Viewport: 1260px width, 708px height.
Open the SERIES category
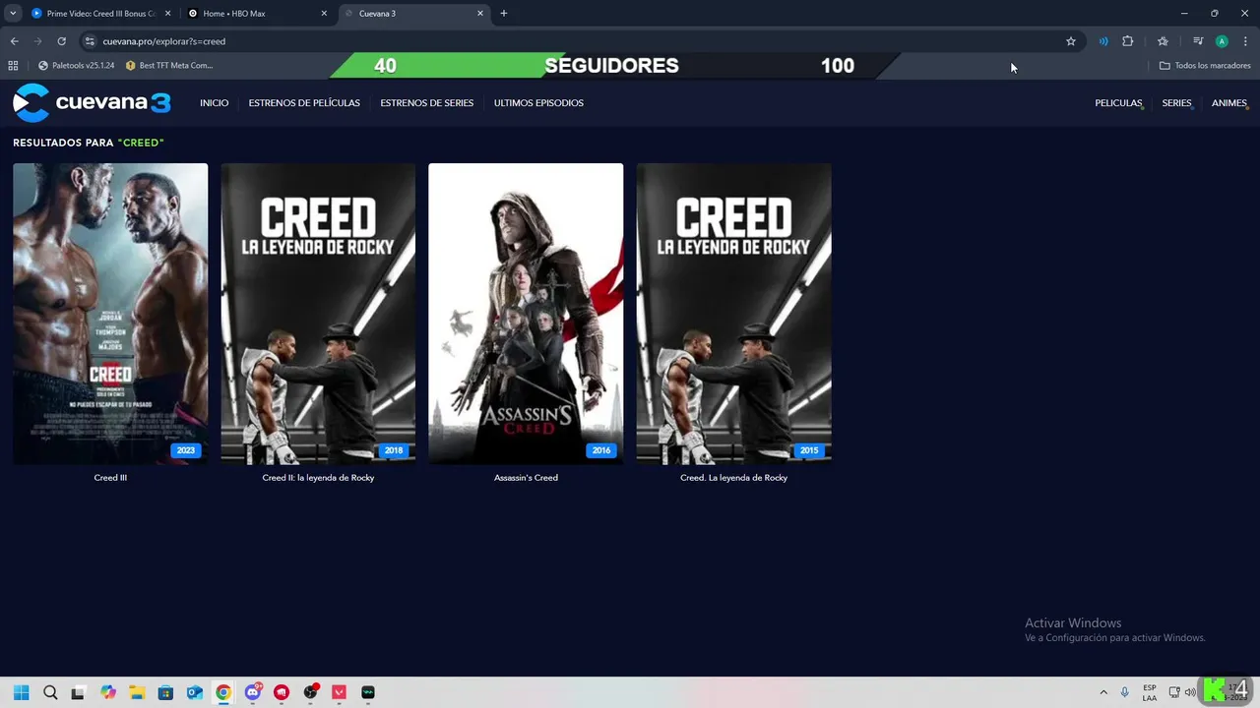click(1176, 103)
